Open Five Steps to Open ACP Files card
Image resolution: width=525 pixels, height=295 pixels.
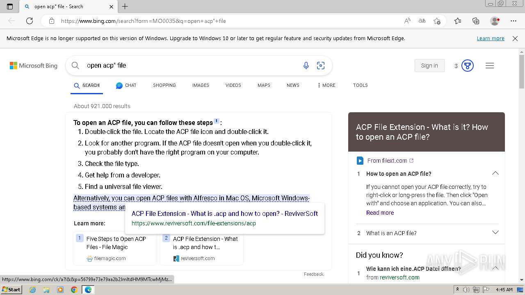(x=115, y=248)
